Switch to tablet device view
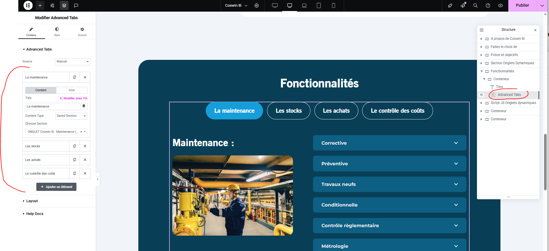 [x=319, y=6]
